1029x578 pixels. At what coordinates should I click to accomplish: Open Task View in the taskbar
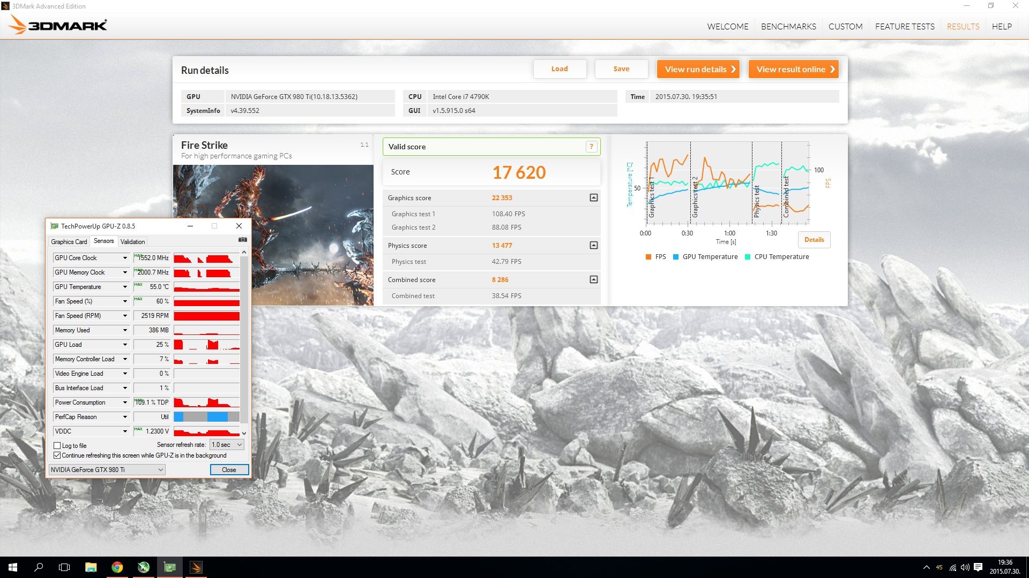pos(64,567)
